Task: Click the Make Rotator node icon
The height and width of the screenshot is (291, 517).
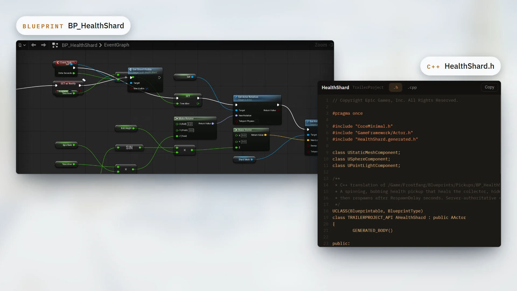Action: pyautogui.click(x=176, y=119)
